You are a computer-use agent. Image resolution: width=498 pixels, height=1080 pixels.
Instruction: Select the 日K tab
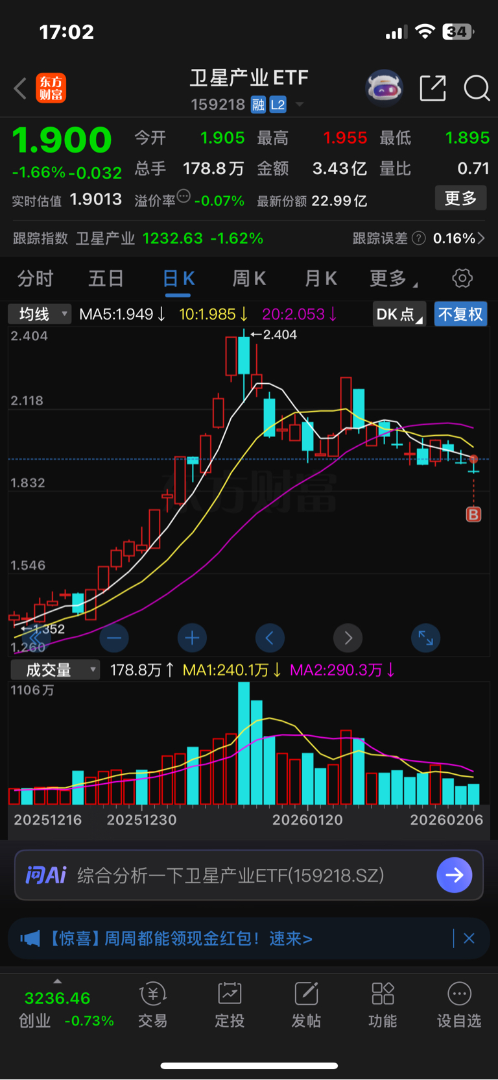[x=178, y=279]
